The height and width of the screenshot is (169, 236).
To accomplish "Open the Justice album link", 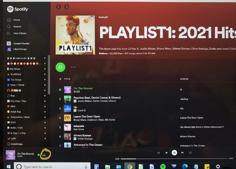I will [184, 99].
